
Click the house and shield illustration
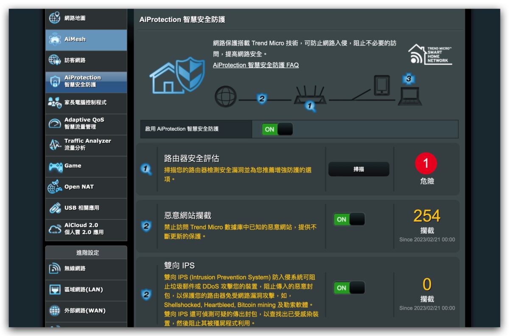177,75
